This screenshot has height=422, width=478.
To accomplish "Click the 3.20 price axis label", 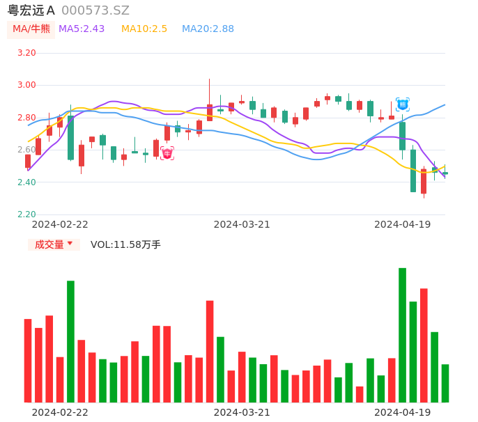I will (x=26, y=53).
